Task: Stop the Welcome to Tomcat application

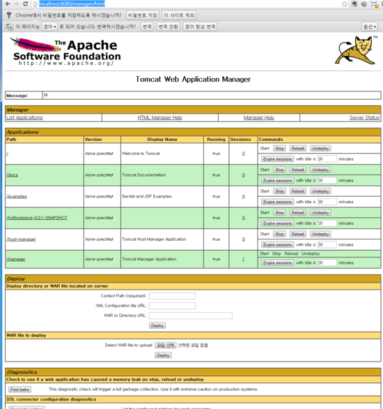Action: (x=279, y=148)
